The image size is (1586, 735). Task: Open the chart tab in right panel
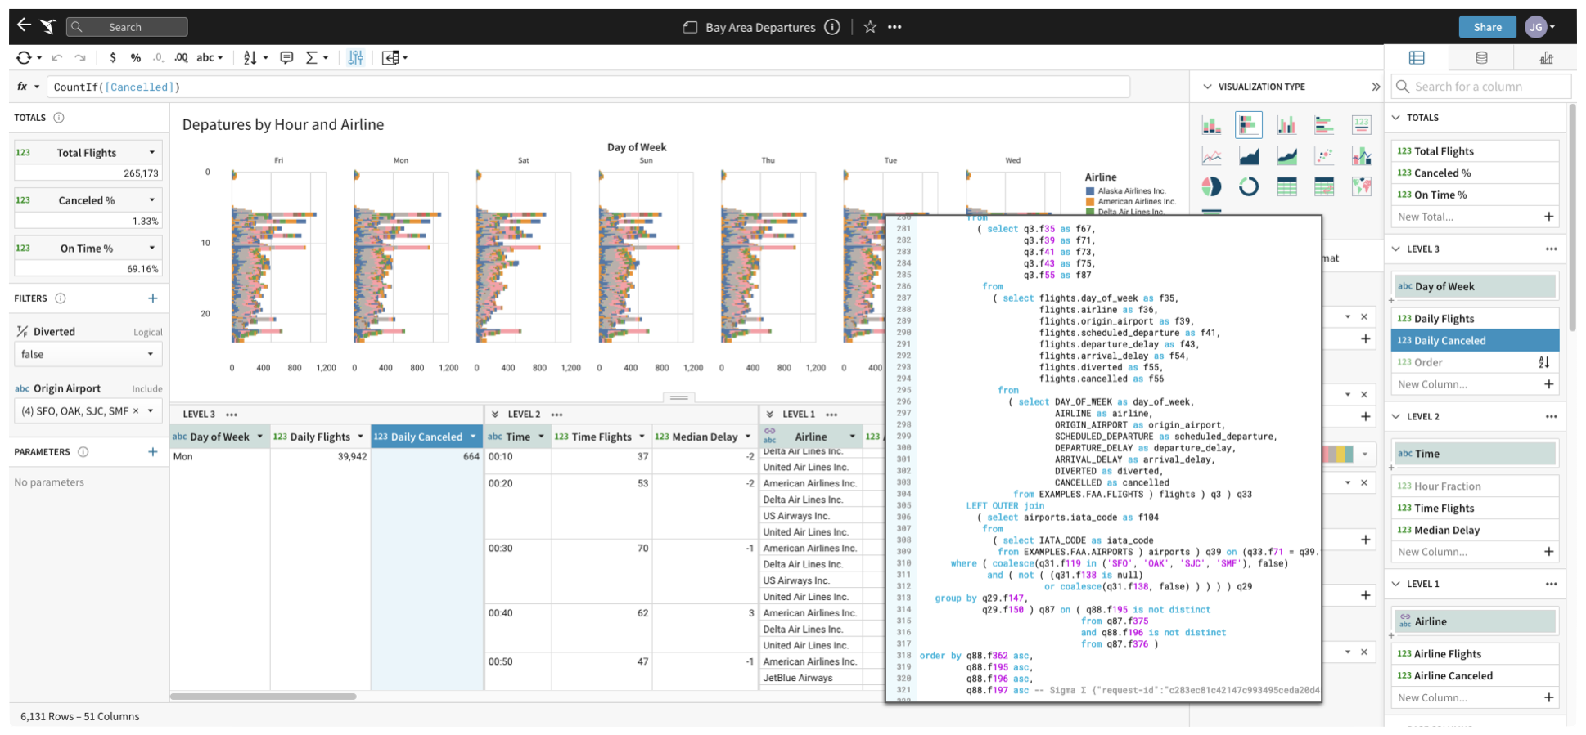coord(1546,58)
